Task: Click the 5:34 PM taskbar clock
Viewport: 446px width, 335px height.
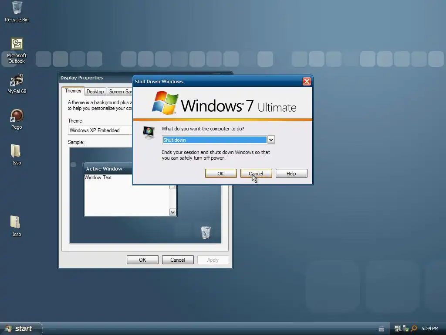Action: click(430, 328)
